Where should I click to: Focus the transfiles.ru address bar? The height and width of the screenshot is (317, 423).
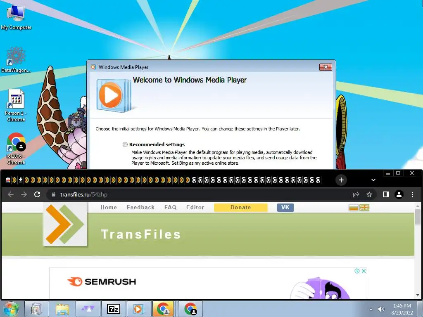point(200,194)
